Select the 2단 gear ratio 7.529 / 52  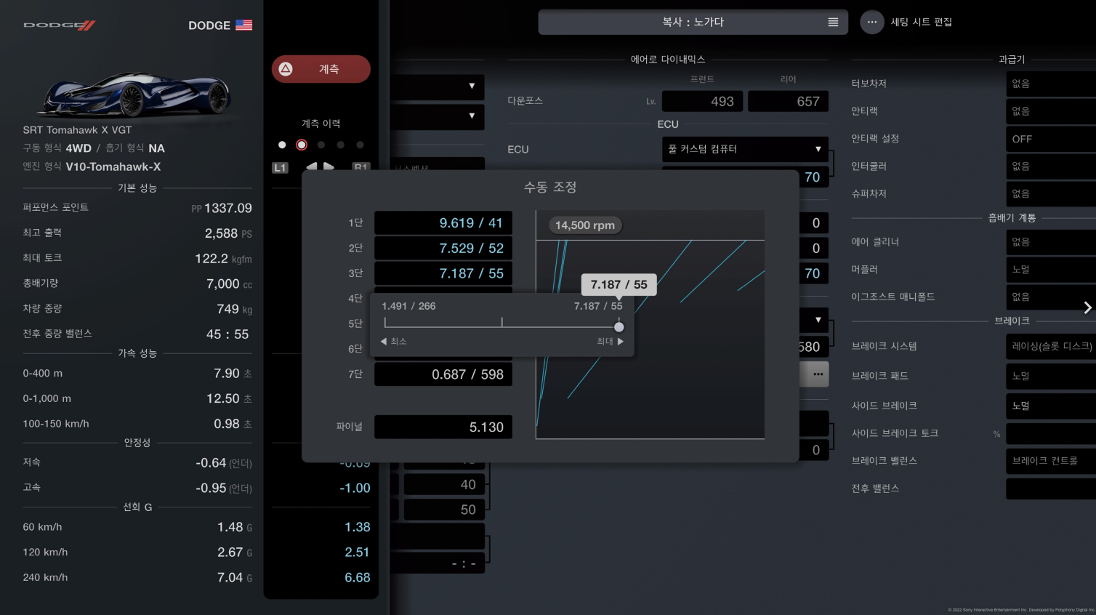click(x=443, y=249)
